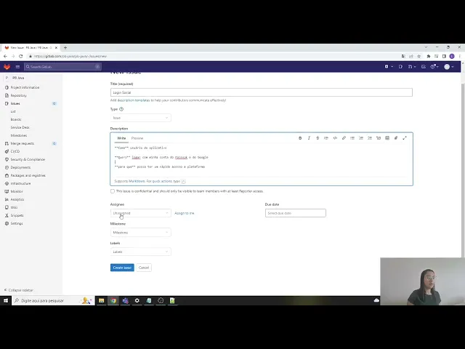
Task: Open the Labels dropdown
Action: click(x=140, y=252)
